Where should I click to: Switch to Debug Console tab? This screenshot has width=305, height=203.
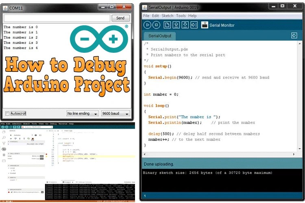(83, 182)
